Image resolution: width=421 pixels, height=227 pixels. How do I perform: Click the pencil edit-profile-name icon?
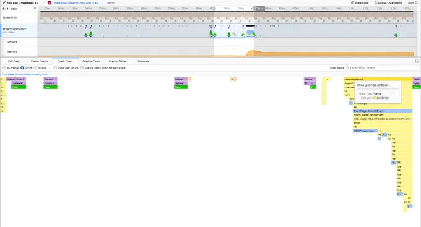tap(4, 2)
